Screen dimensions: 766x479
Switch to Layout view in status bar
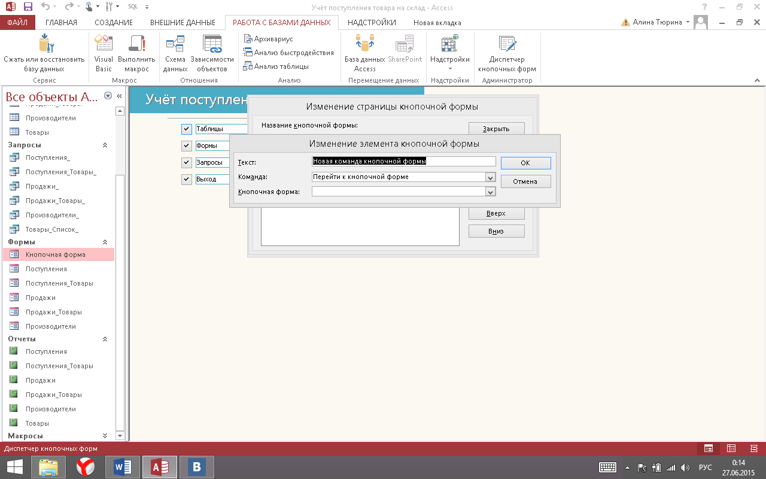pos(731,448)
